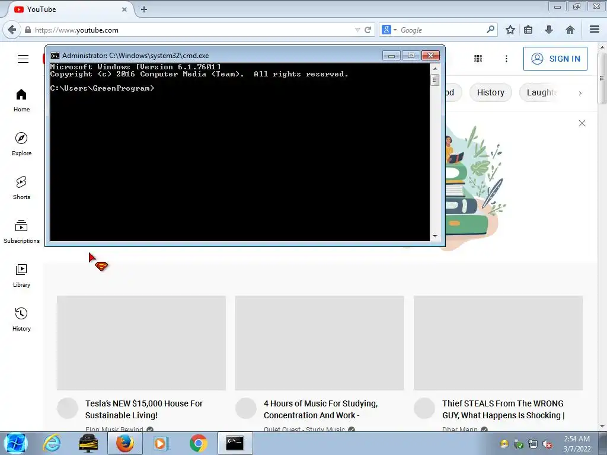
Task: Open Thief STEALS From The WRONG GUY video
Action: (x=503, y=409)
